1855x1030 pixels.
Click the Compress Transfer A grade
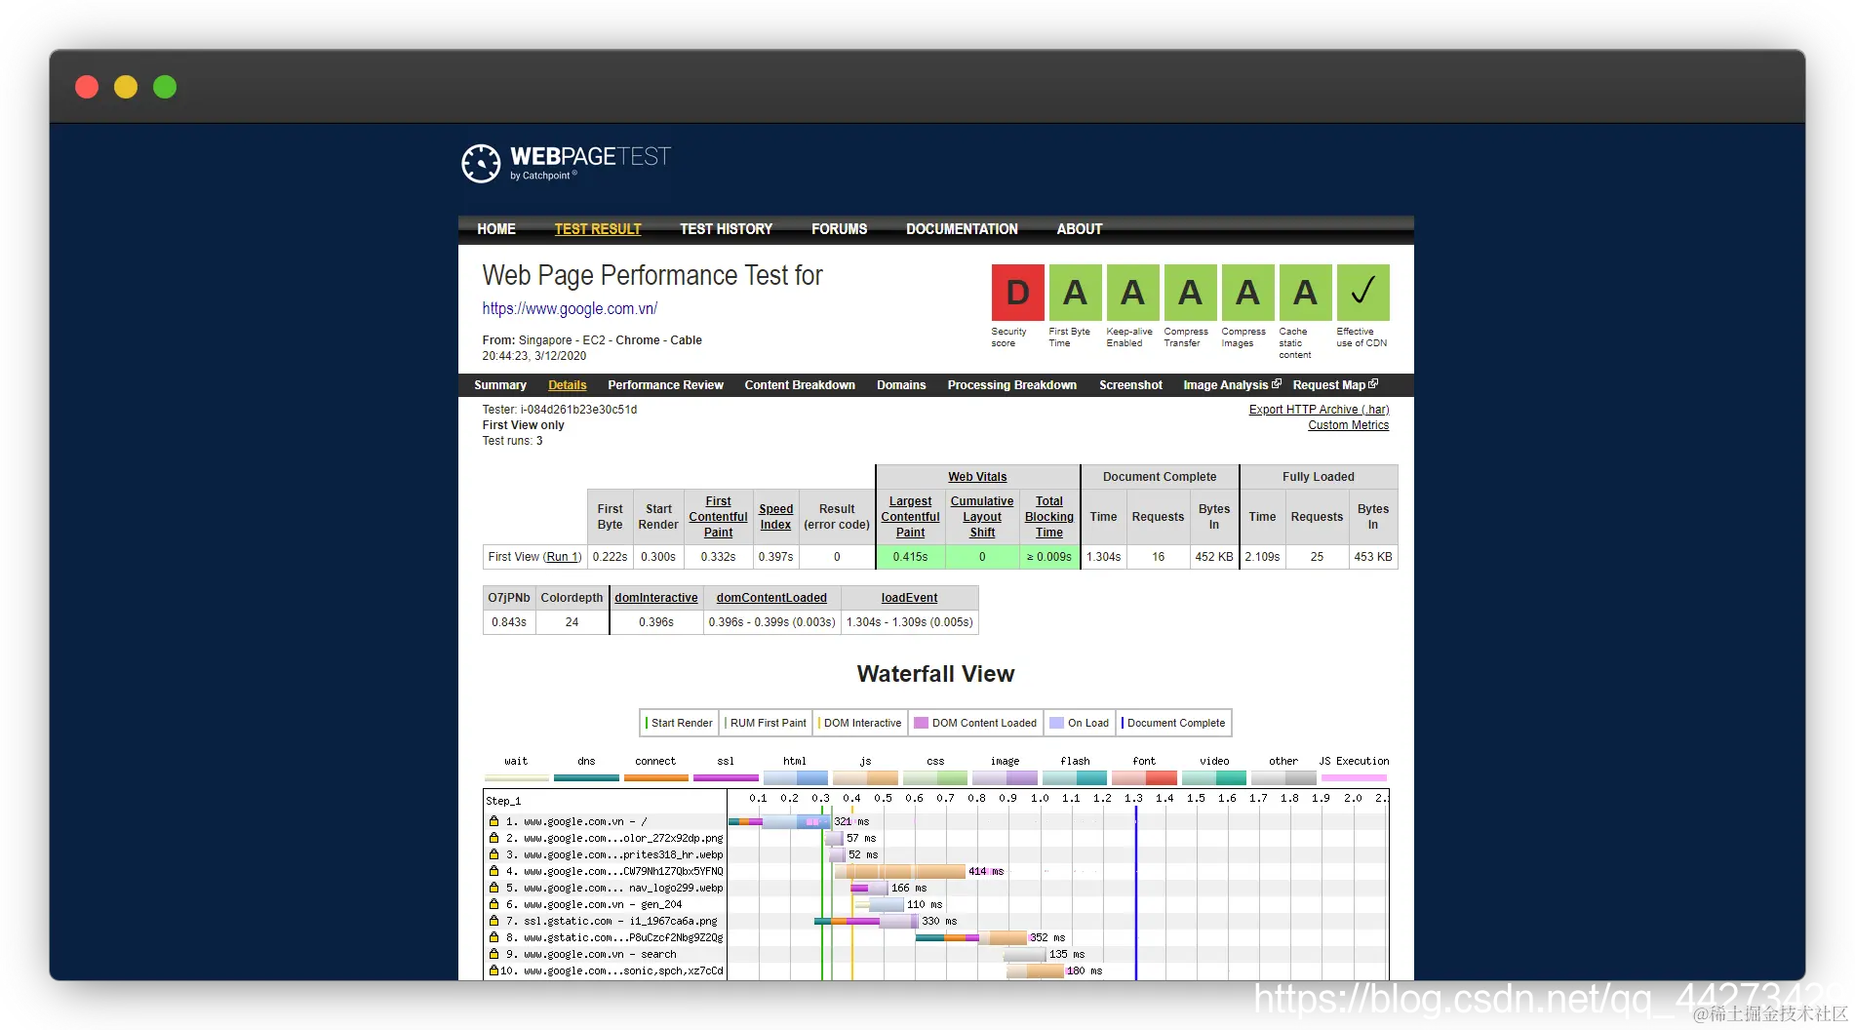point(1190,293)
